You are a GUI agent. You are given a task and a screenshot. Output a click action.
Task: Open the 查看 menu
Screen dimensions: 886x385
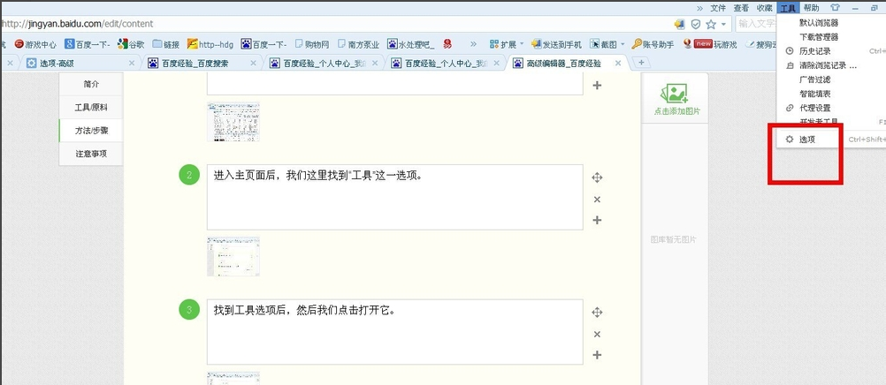click(741, 8)
